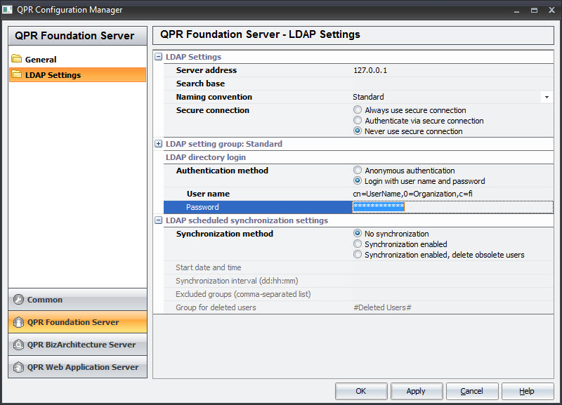Open the Naming convention dropdown arrow

pyautogui.click(x=547, y=97)
